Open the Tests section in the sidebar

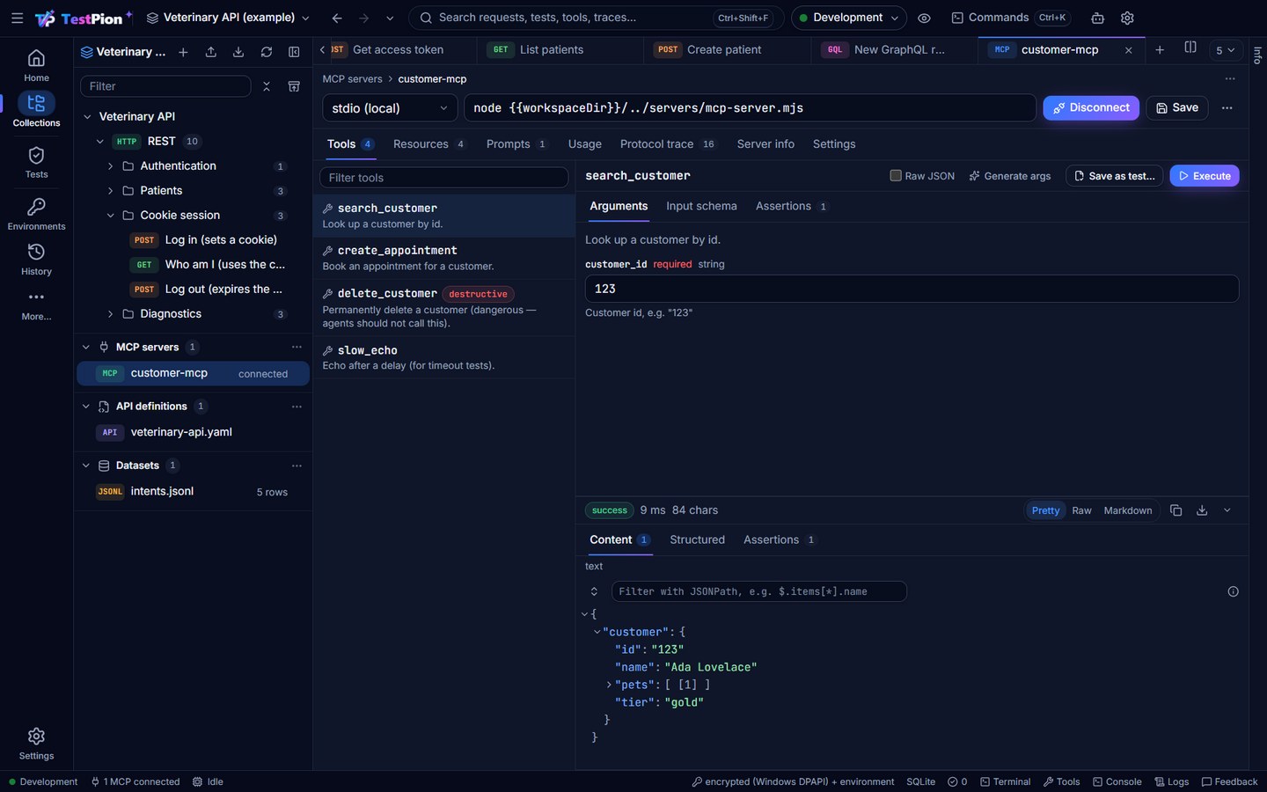(x=36, y=163)
